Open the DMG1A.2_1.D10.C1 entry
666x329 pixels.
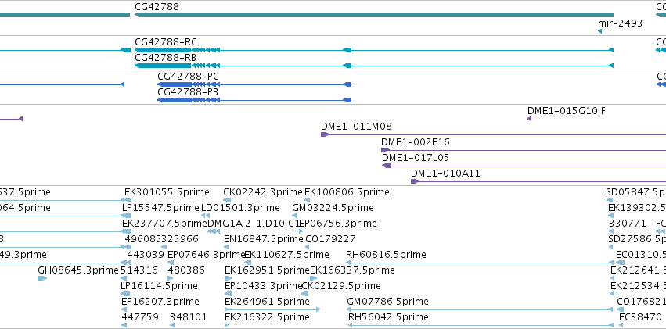pyautogui.click(x=254, y=224)
